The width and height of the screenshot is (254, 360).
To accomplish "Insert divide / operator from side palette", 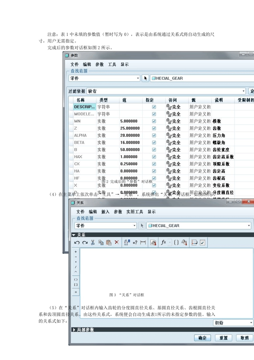I will point(76,267).
